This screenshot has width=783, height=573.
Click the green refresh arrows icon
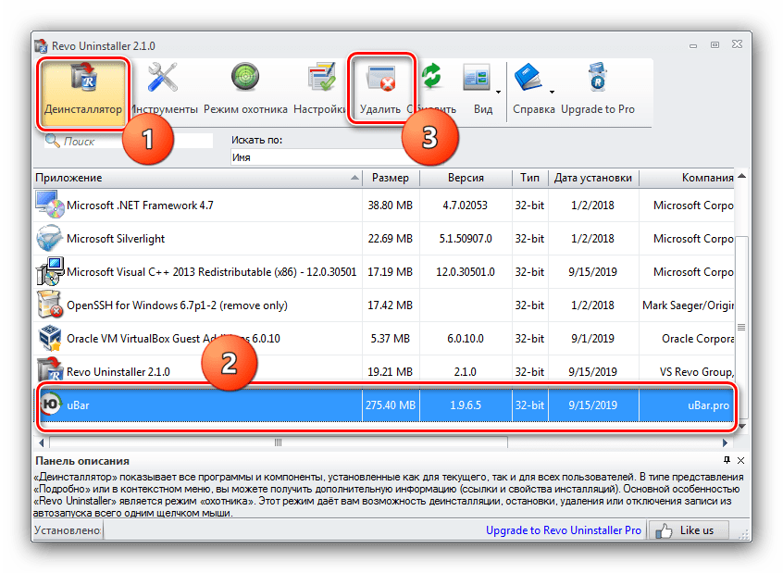[x=431, y=79]
